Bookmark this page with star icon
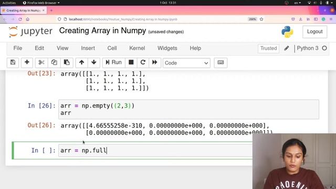This screenshot has width=336, height=189. [x=261, y=19]
